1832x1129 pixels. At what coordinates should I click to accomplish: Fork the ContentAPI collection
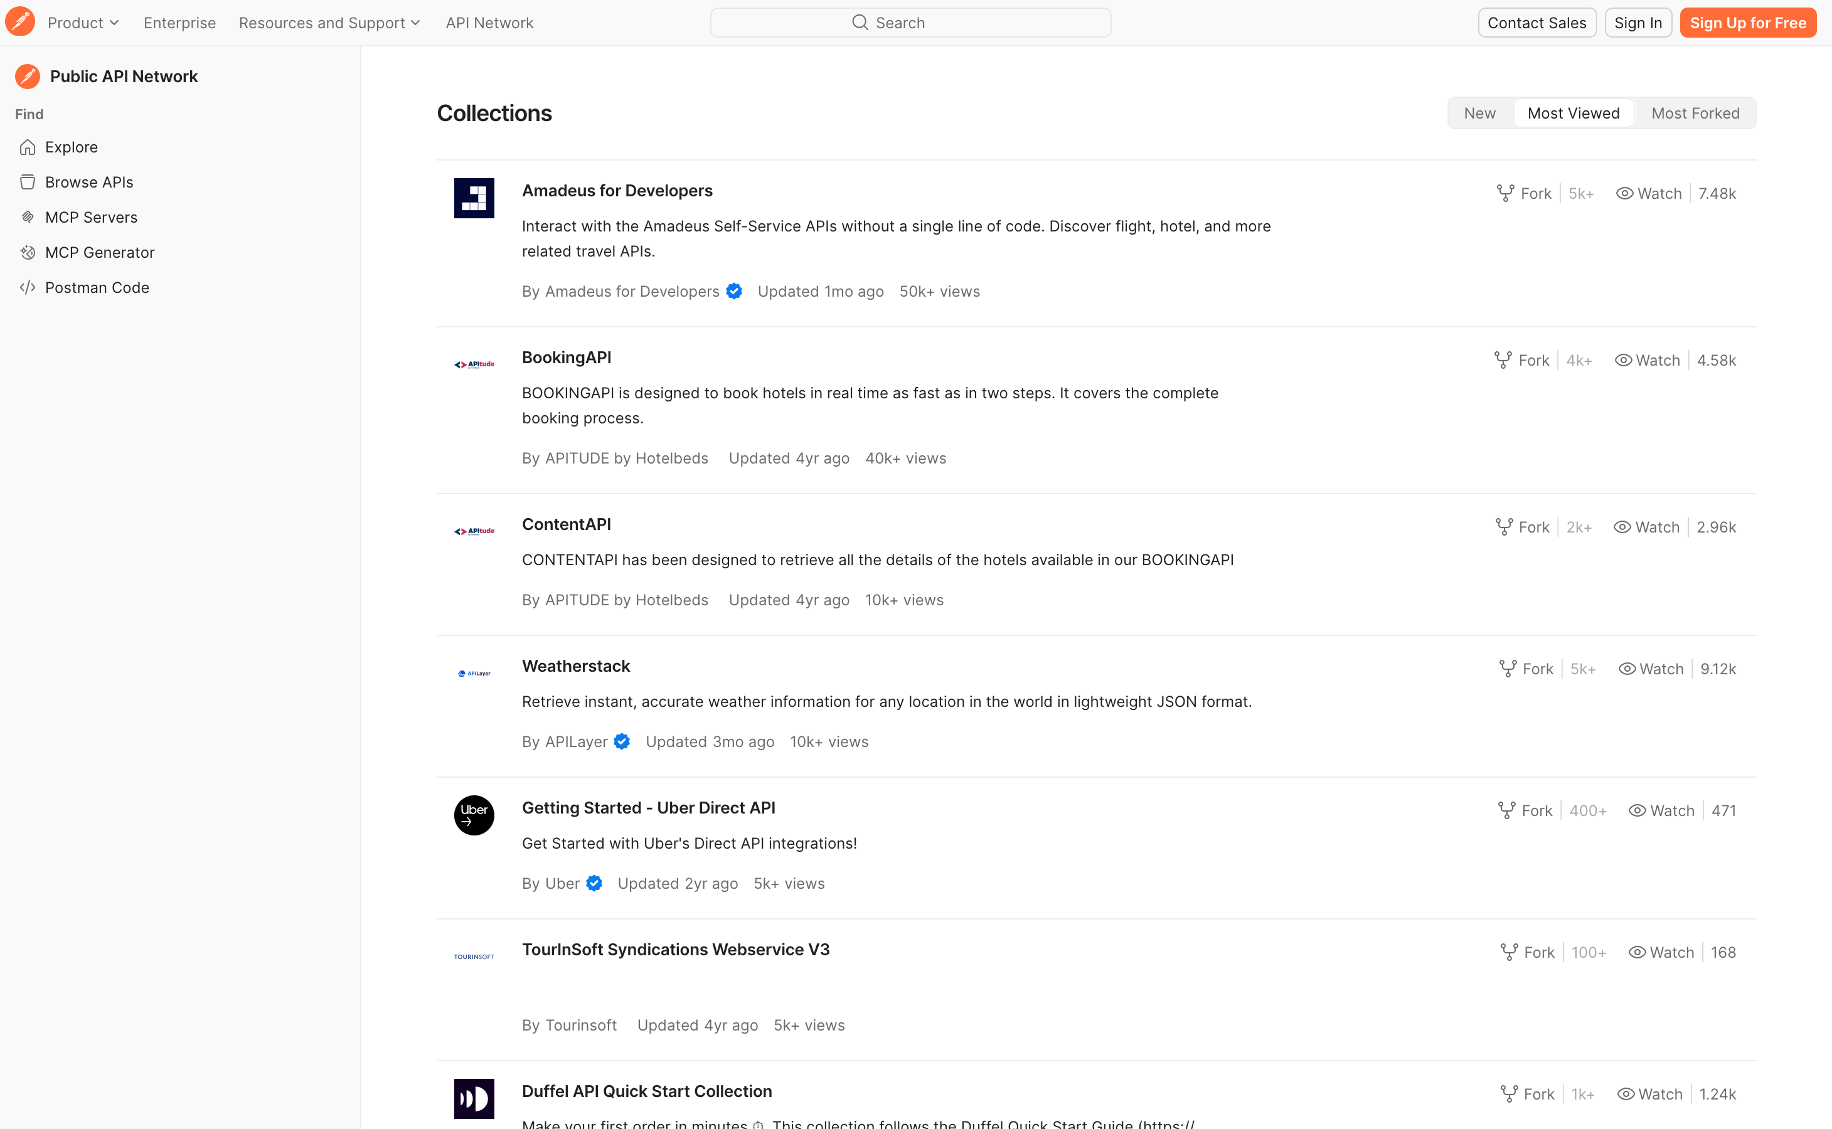(x=1522, y=527)
